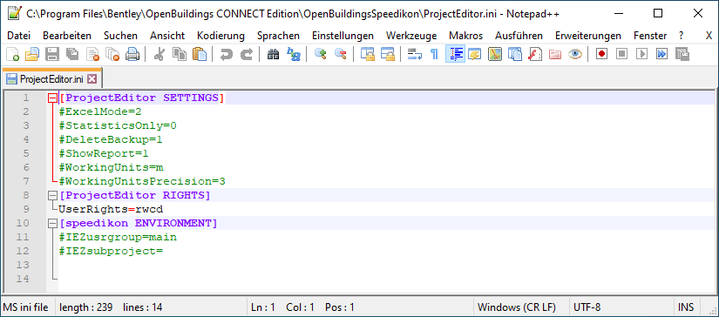Open the Kodierung menu
The height and width of the screenshot is (317, 719).
[x=221, y=36]
